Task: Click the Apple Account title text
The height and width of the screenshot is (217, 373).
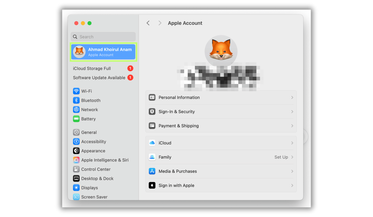Action: 185,23
